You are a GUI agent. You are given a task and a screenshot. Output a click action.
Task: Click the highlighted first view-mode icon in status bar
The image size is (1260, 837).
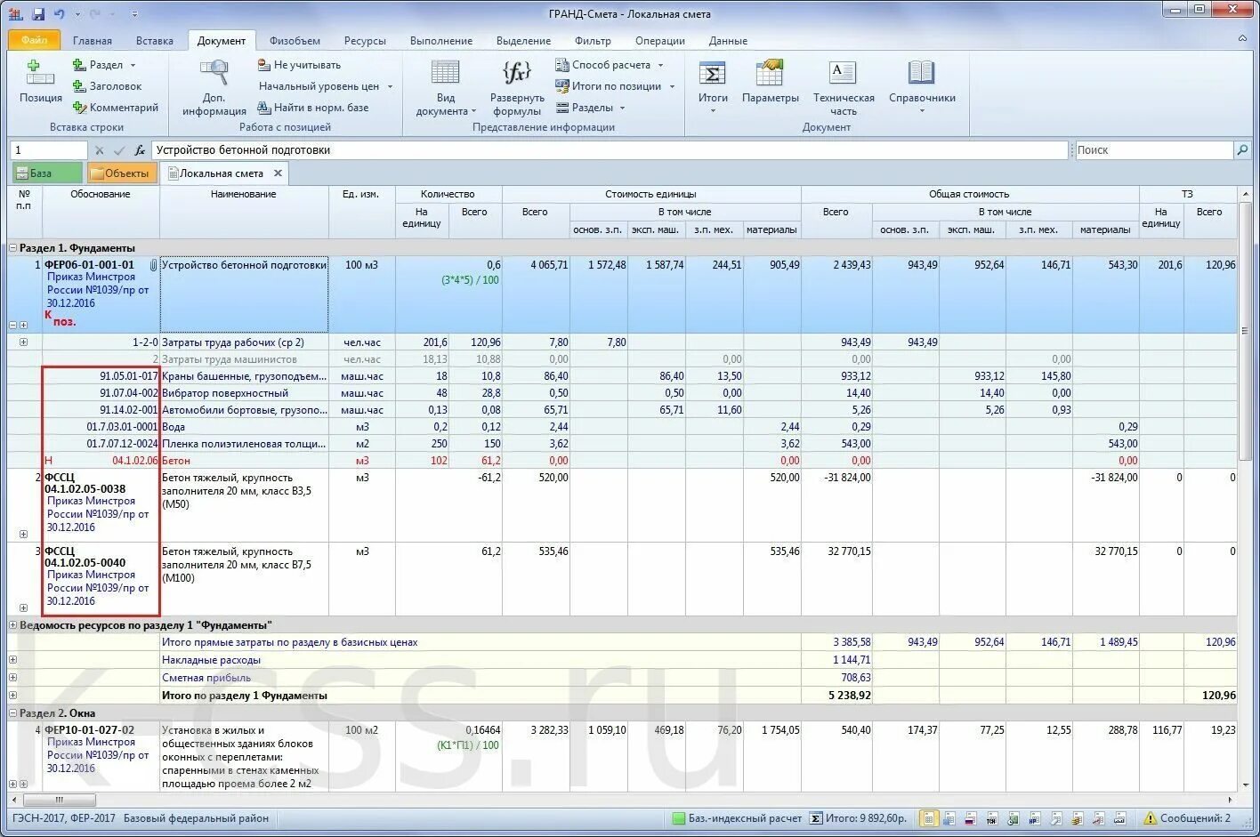coord(929,818)
